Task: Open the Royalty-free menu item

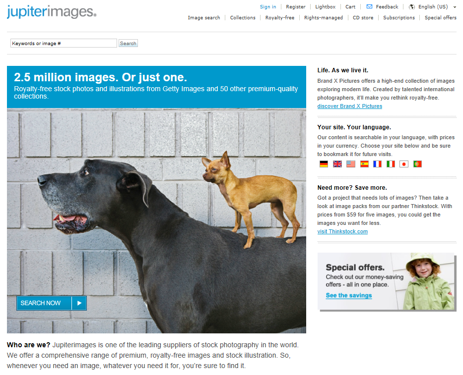Action: pyautogui.click(x=279, y=18)
